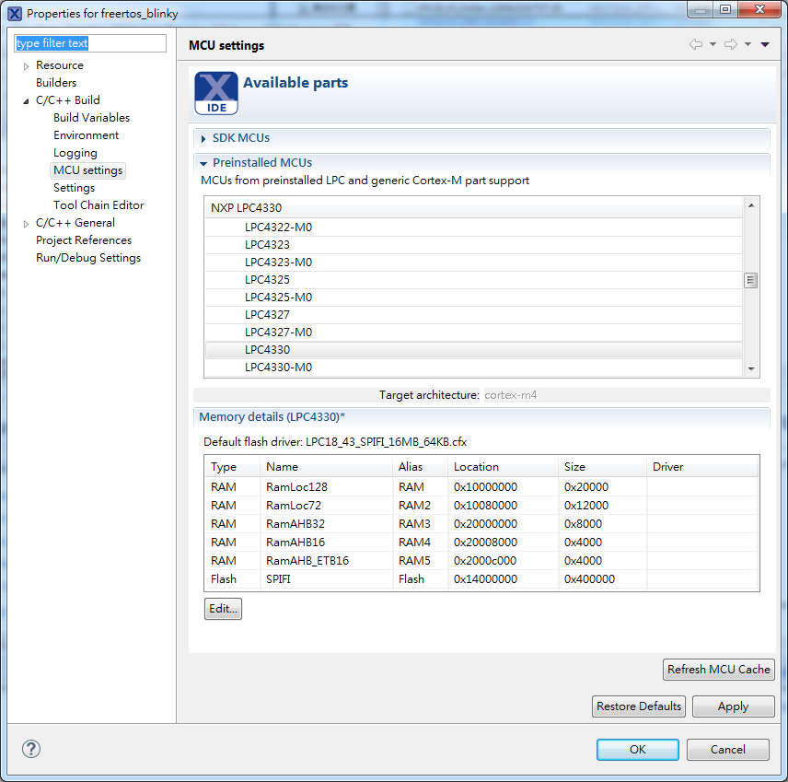Click the Target architecture cortex-m4 field
This screenshot has width=788, height=782.
[x=626, y=395]
